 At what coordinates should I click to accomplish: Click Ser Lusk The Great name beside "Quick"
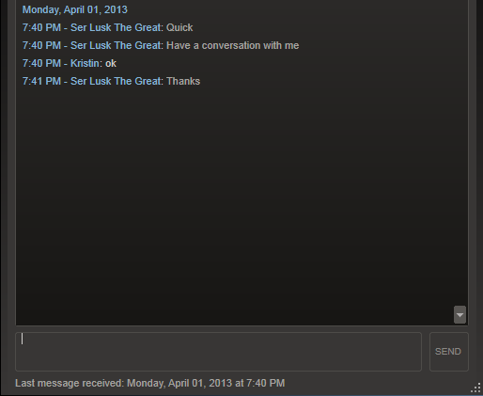tap(116, 27)
